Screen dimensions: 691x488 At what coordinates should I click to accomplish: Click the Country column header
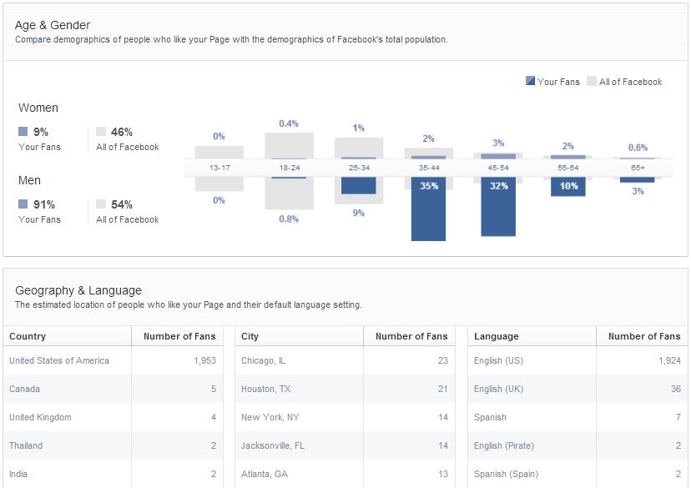pos(28,336)
